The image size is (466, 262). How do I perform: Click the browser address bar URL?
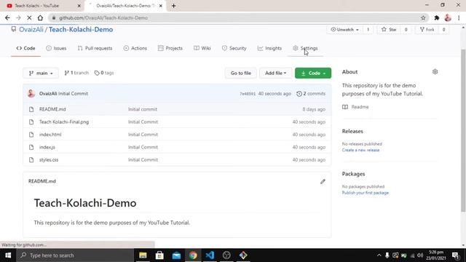click(103, 17)
